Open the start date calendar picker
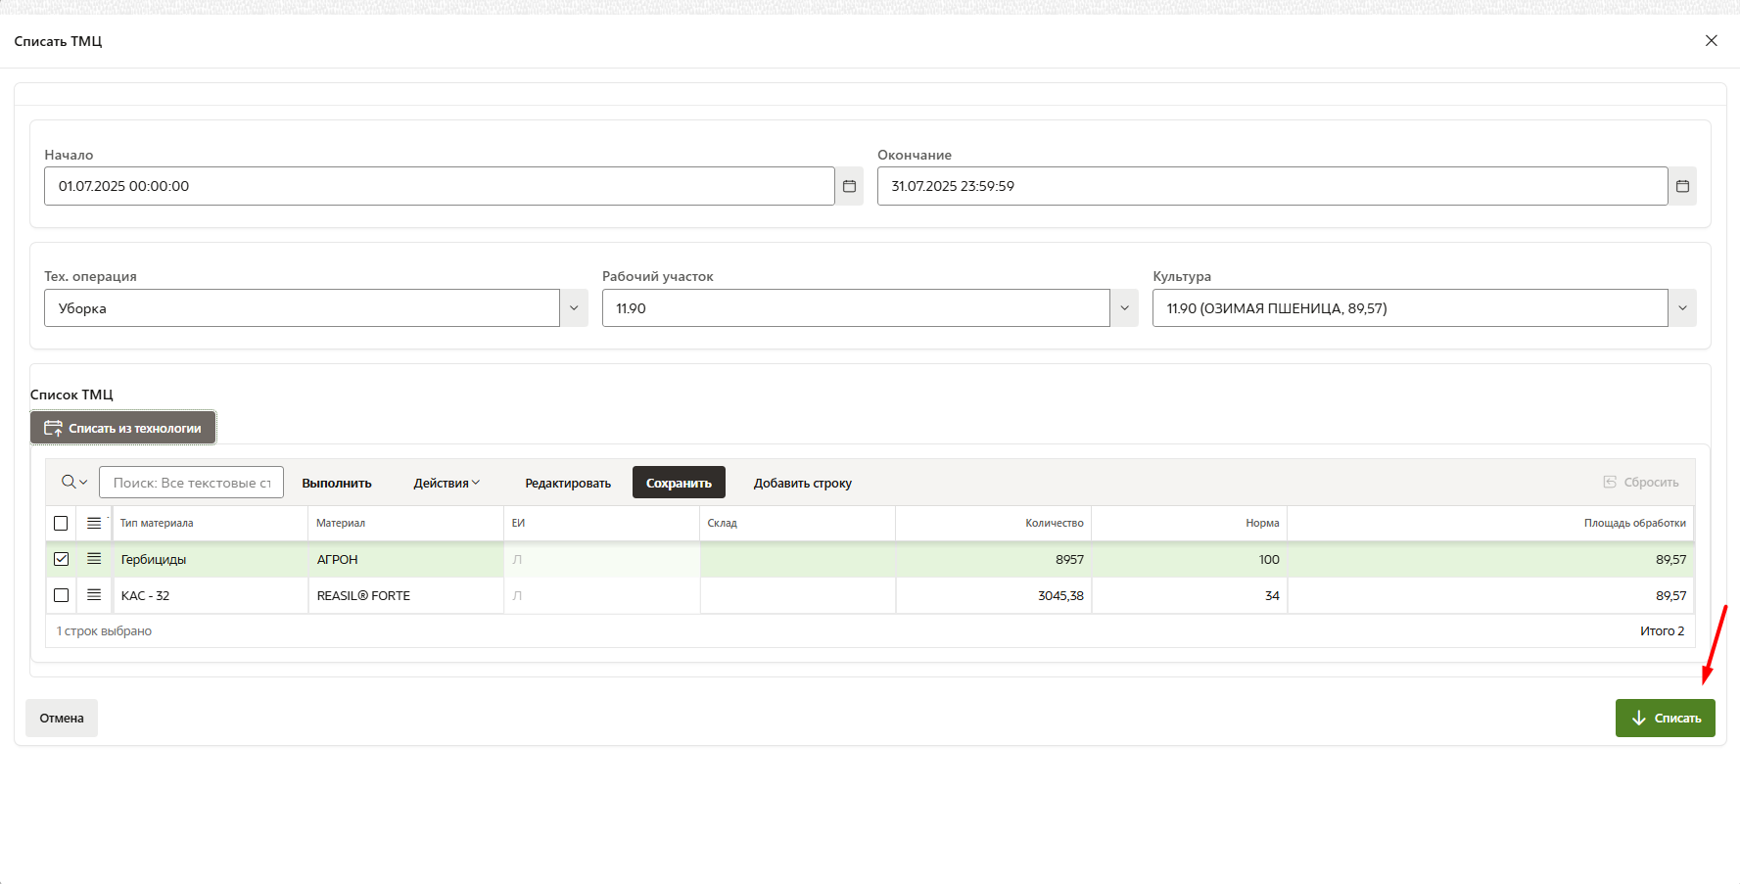This screenshot has width=1740, height=884. [x=849, y=186]
